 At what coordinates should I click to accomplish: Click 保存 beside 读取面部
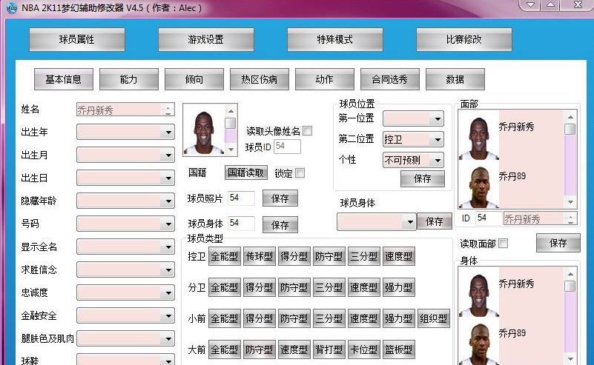click(x=558, y=243)
